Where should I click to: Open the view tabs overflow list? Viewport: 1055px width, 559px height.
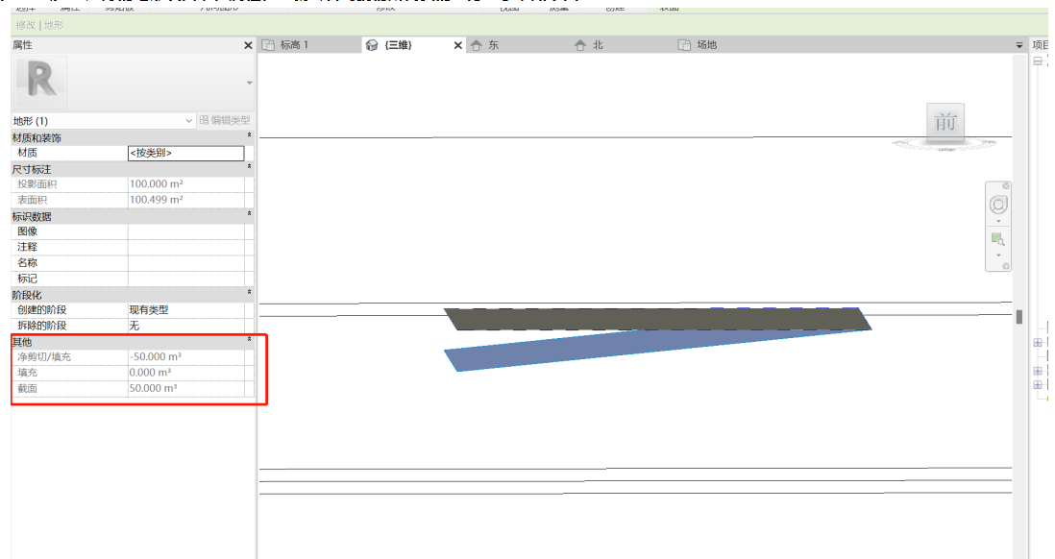tap(1019, 45)
